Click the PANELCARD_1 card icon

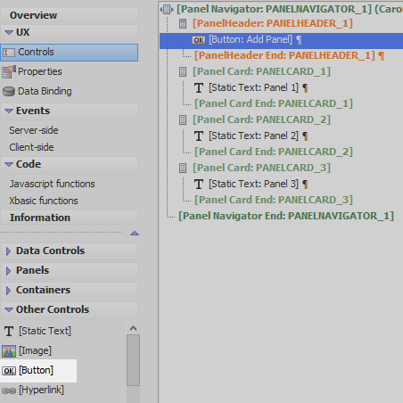(183, 72)
